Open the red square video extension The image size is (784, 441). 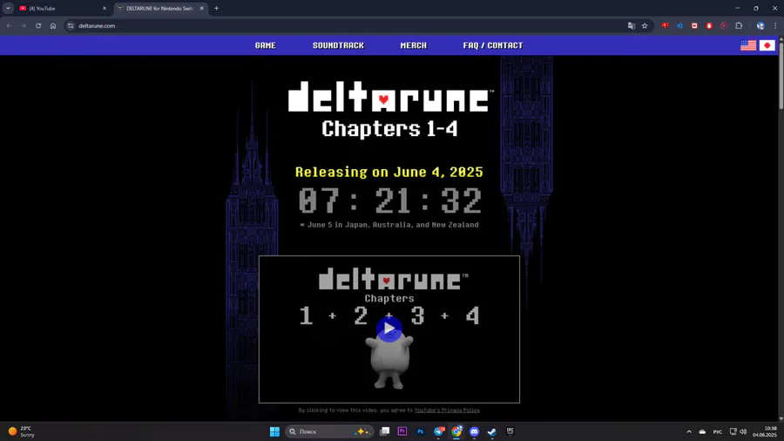694,25
